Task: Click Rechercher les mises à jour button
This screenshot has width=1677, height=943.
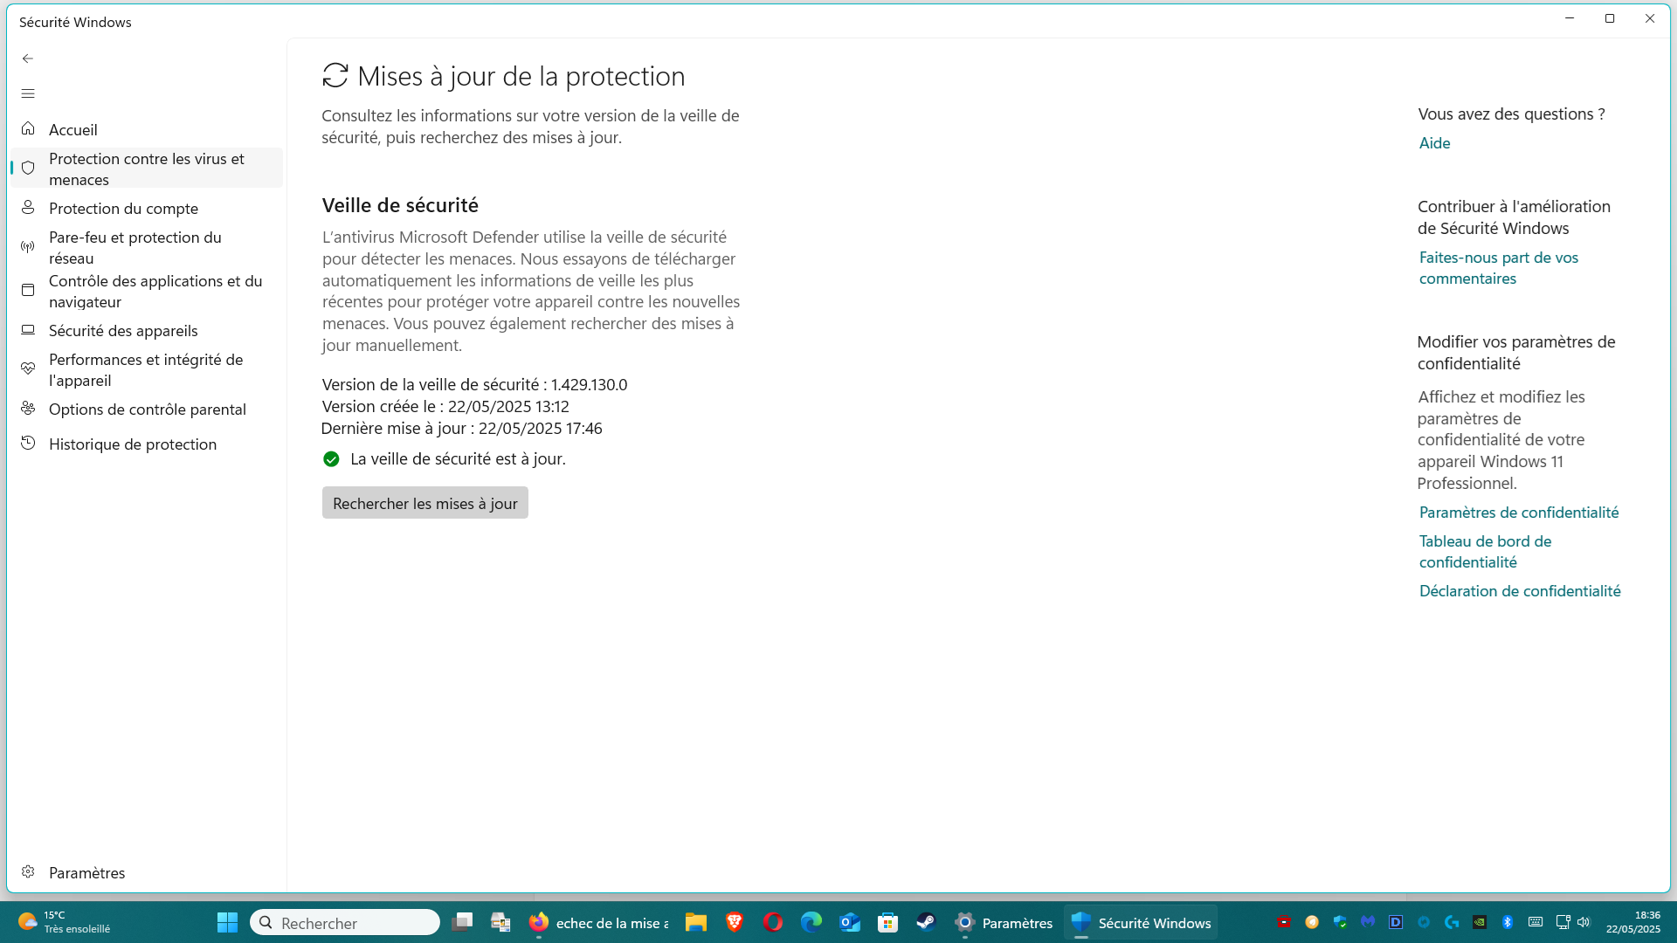Action: click(x=425, y=503)
